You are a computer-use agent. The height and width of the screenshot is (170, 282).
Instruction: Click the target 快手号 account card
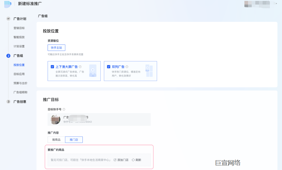point(99,120)
